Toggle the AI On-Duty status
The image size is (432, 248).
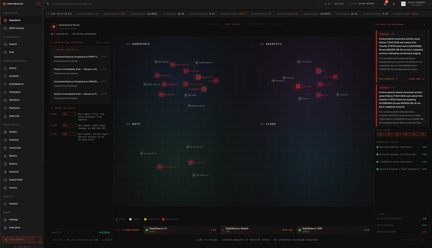click(335, 4)
